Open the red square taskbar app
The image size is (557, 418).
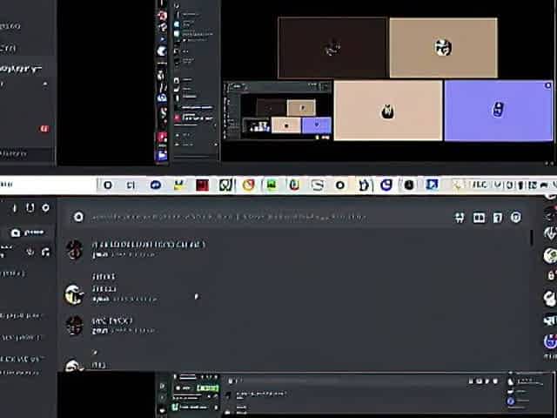(x=202, y=185)
